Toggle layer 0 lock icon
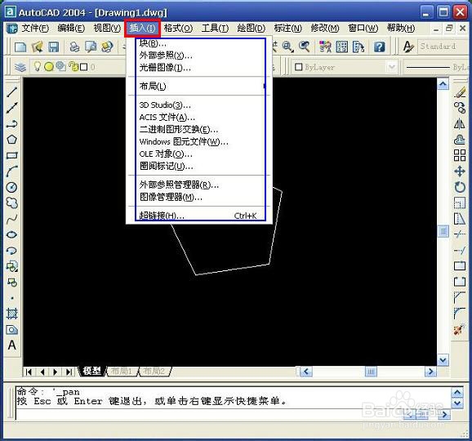 [x=73, y=66]
